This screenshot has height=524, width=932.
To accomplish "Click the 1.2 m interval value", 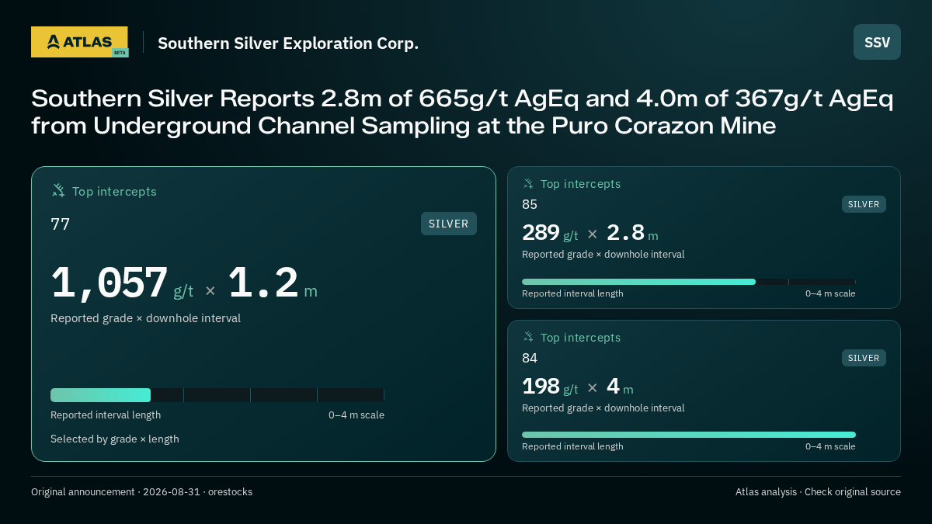I will tap(273, 284).
